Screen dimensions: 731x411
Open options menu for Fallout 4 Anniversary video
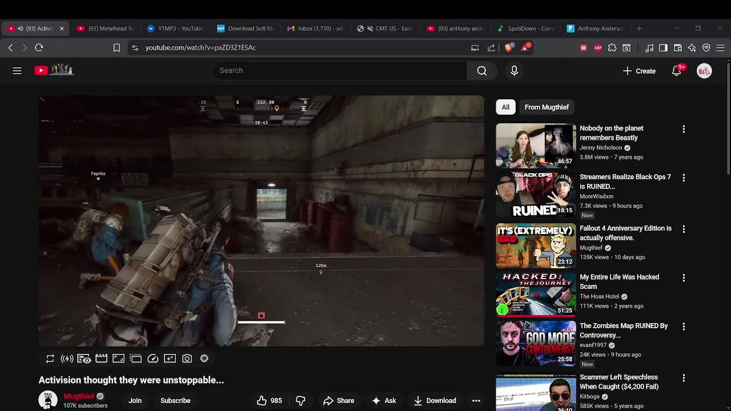[684, 229]
